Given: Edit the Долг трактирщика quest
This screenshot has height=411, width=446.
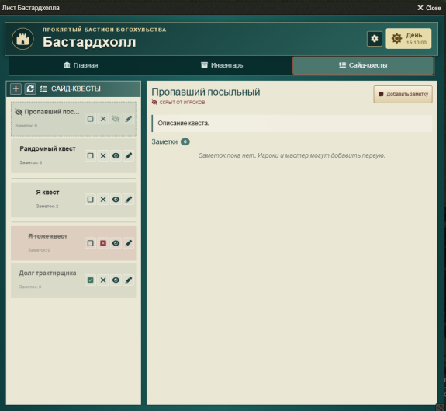Looking at the screenshot, I should (129, 280).
